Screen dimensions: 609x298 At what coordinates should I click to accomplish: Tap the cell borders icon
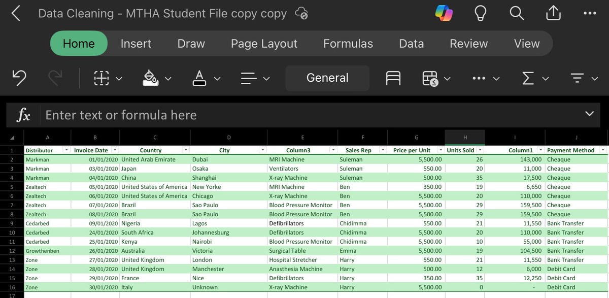(101, 78)
